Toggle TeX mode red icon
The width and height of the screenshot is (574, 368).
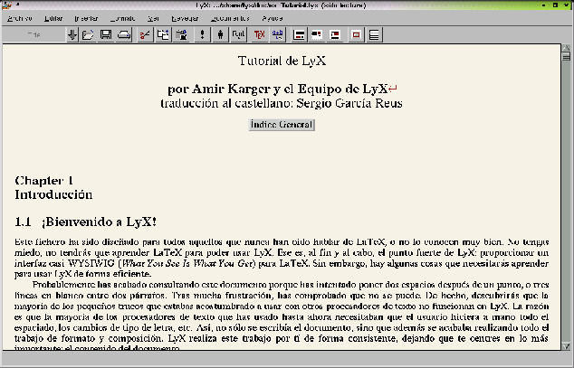(x=259, y=34)
